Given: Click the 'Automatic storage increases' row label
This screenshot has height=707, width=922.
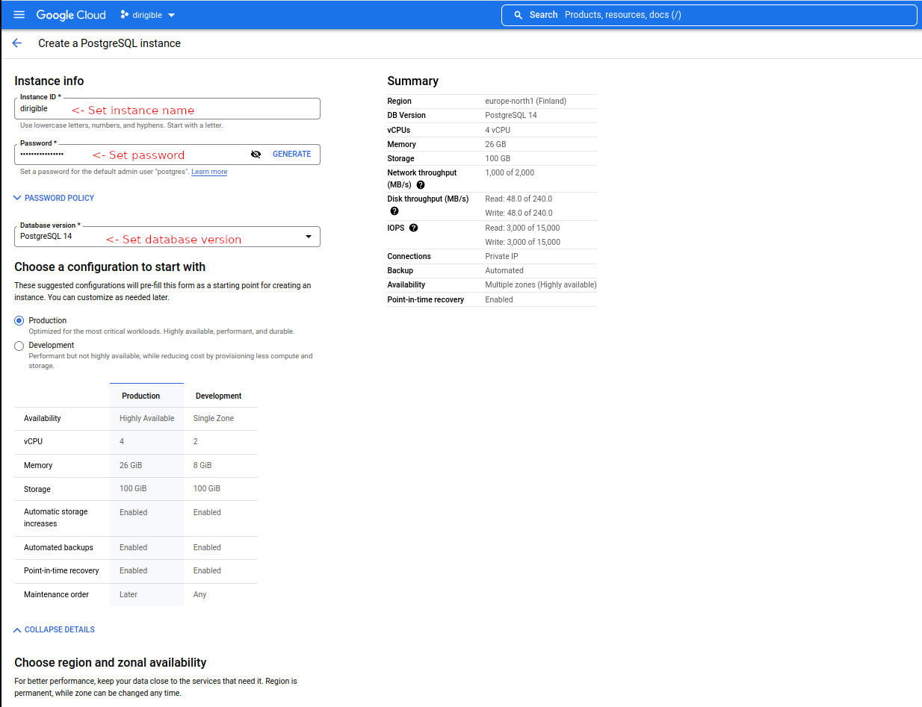Looking at the screenshot, I should pyautogui.click(x=56, y=517).
